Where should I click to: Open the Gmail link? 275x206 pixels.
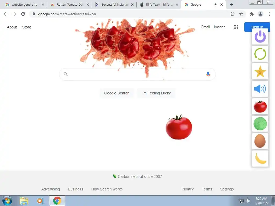205,27
